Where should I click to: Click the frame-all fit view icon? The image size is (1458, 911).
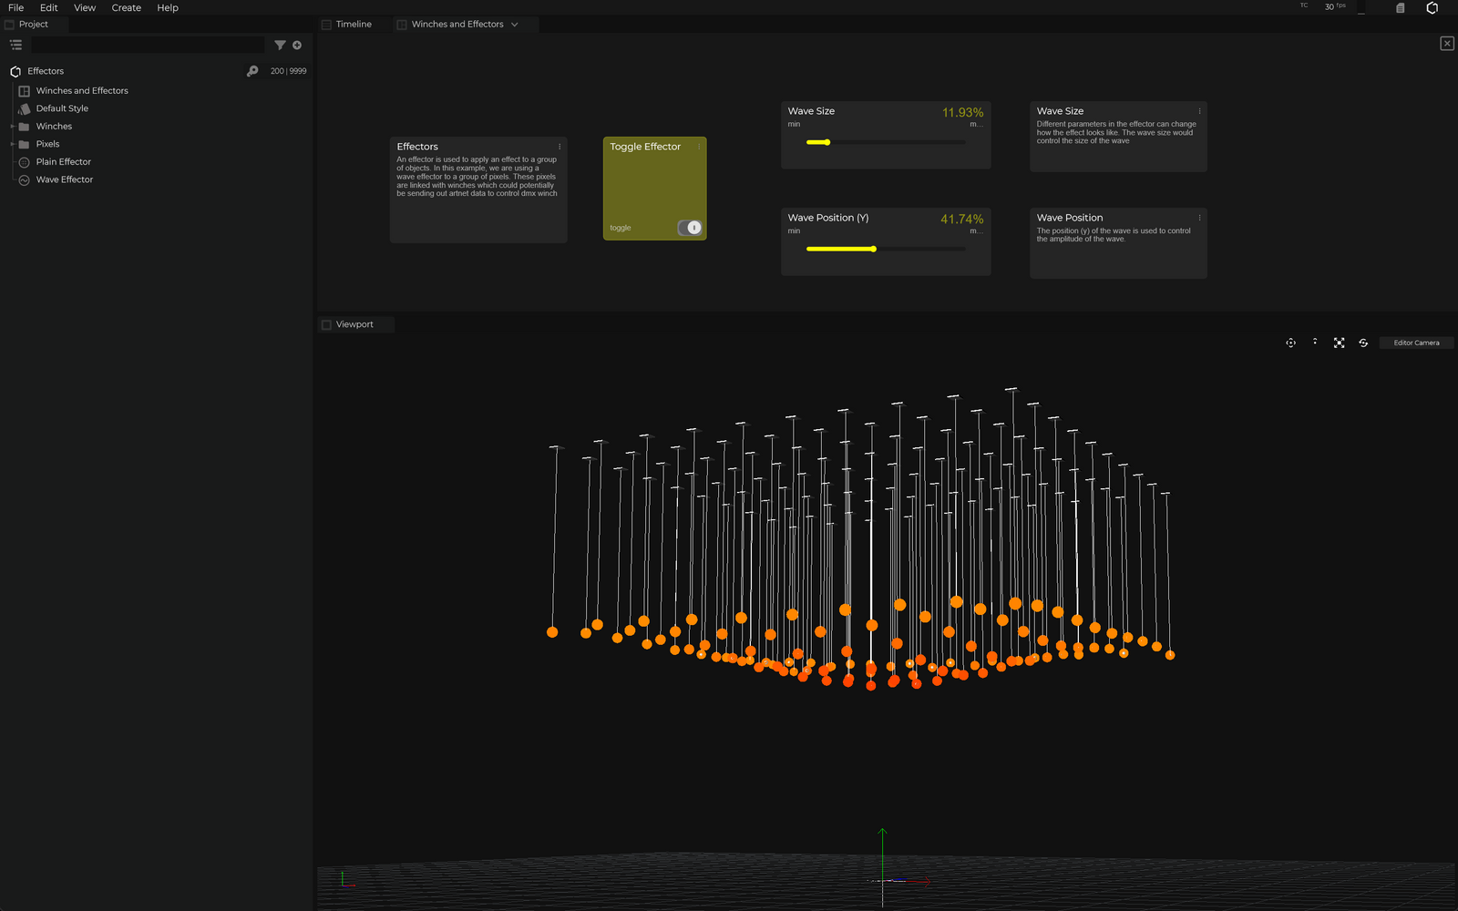(x=1339, y=343)
